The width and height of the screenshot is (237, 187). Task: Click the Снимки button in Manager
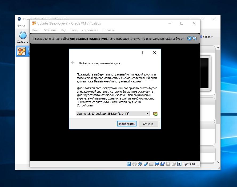click(207, 37)
